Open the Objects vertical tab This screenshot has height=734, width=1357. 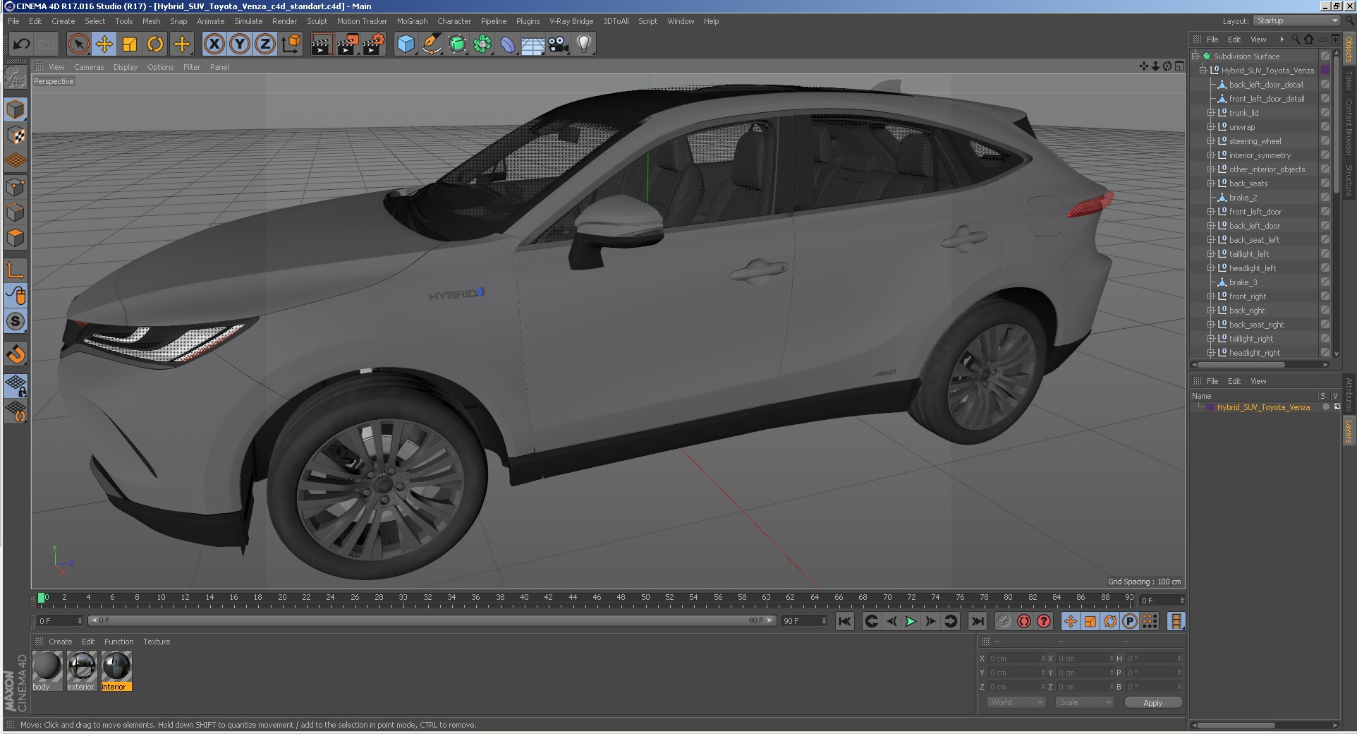[1349, 48]
